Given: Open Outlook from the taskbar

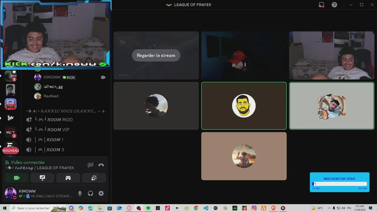Looking at the screenshot, I should click(119, 208).
